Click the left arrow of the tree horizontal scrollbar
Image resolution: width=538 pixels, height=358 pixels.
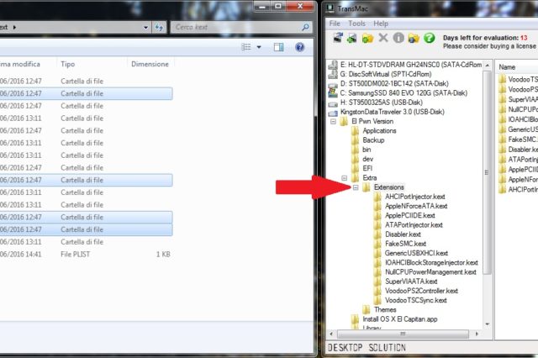331,334
